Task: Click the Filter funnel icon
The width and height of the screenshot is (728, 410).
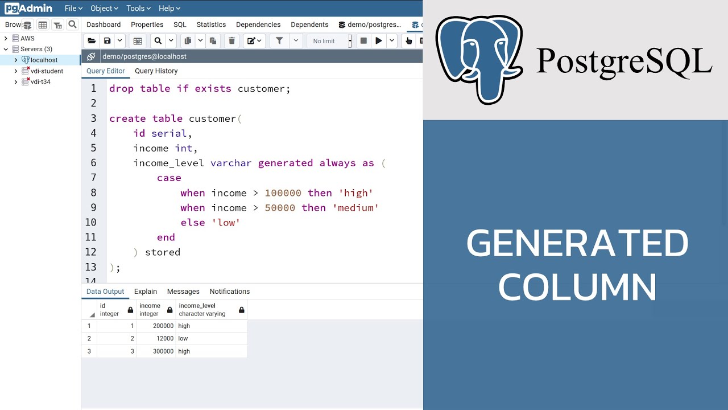Action: [279, 41]
